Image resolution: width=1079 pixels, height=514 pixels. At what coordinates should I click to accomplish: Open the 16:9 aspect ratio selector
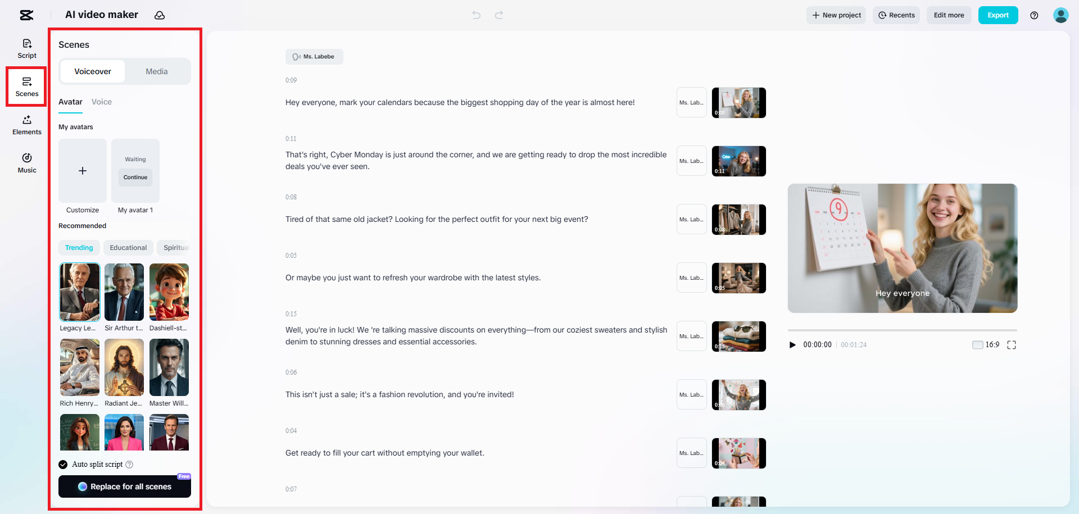point(986,345)
